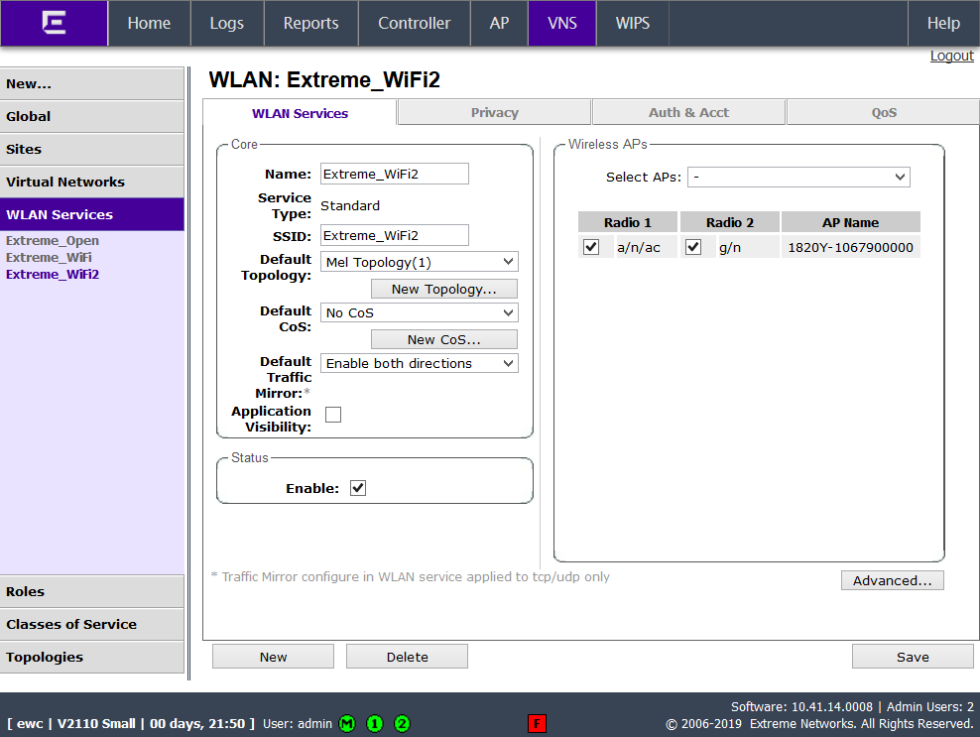
Task: Open the Roles sidebar section
Action: point(92,591)
